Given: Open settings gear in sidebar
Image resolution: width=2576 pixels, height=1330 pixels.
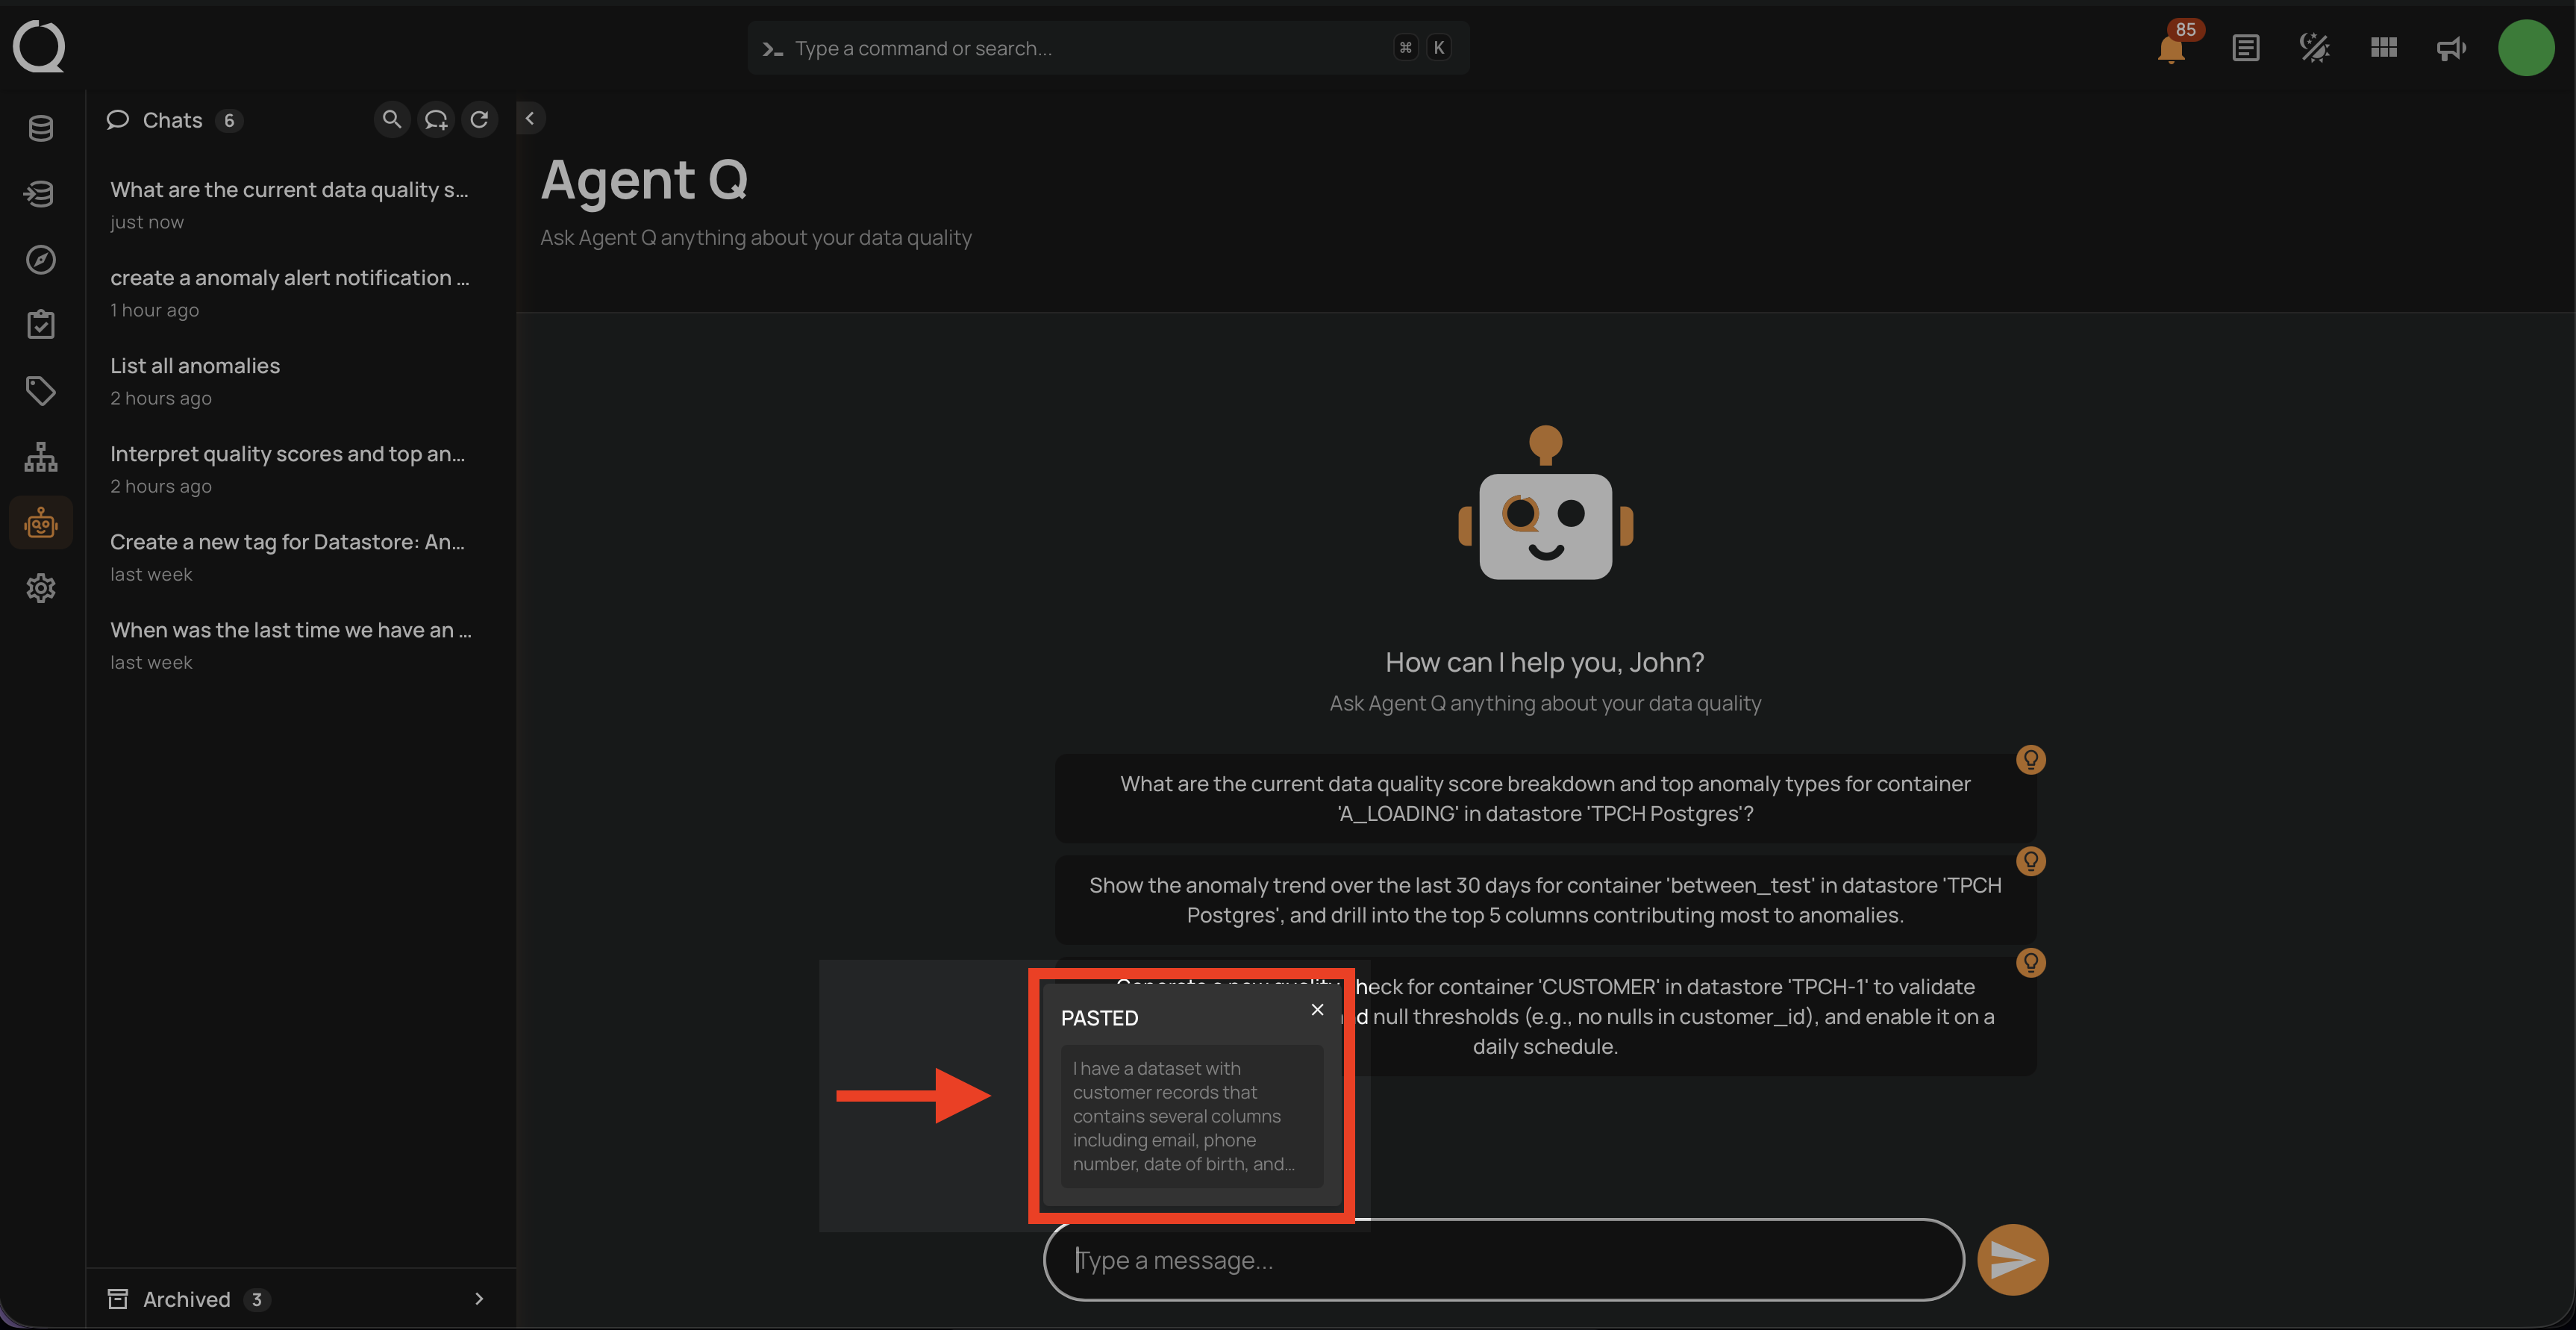Looking at the screenshot, I should [41, 588].
